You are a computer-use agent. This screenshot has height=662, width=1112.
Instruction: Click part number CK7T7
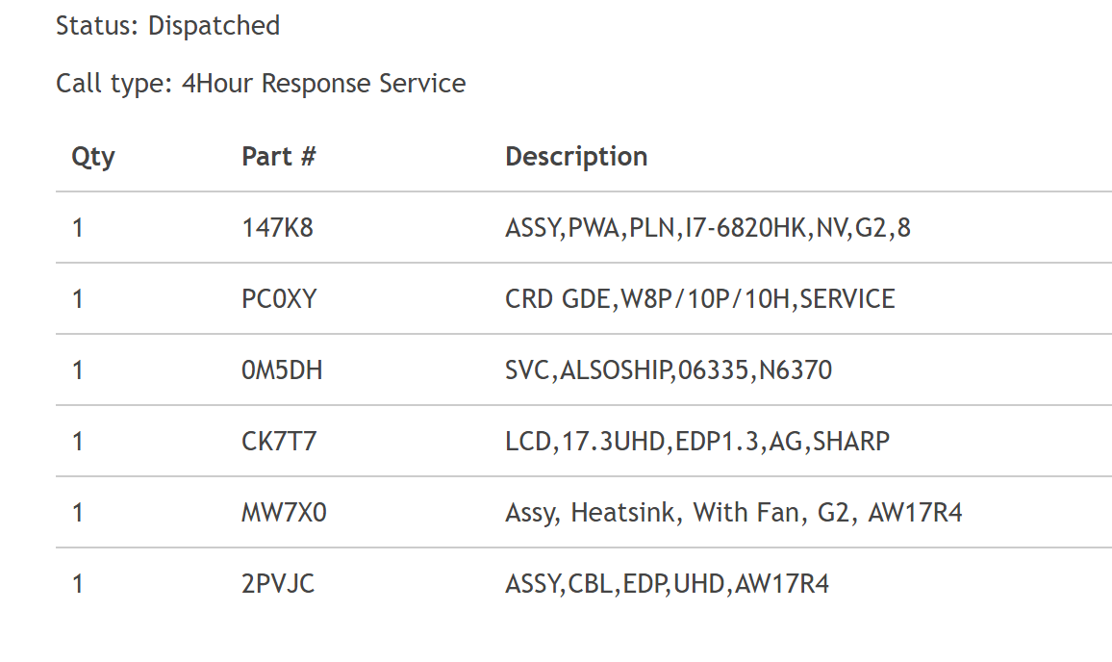(279, 442)
